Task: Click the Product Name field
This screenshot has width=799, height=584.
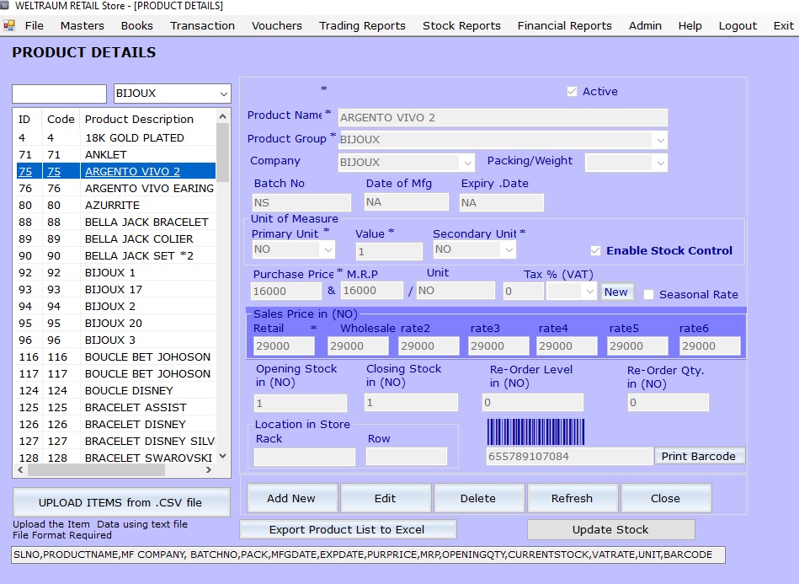Action: [x=503, y=118]
